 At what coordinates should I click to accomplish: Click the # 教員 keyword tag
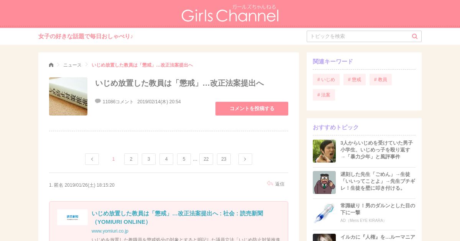pos(381,80)
